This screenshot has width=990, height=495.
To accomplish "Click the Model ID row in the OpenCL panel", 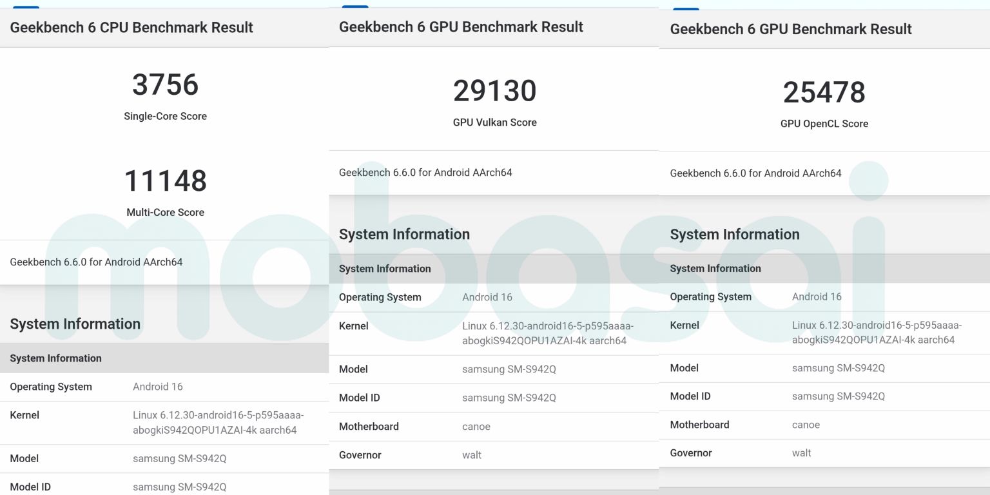I will (x=824, y=396).
